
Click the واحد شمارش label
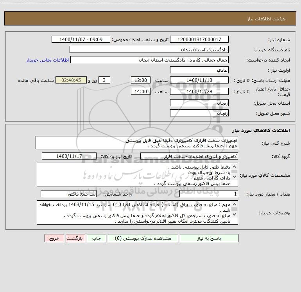118,194
